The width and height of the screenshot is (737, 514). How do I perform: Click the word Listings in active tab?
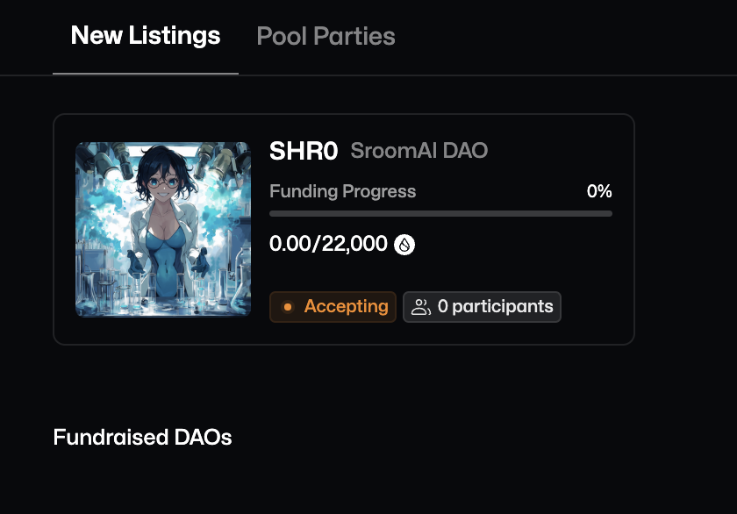click(x=175, y=36)
